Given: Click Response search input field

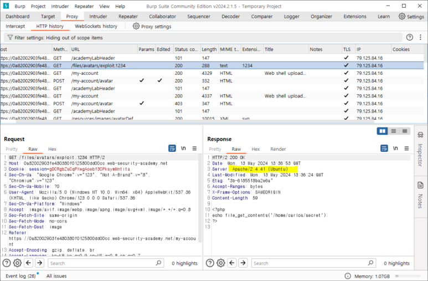Looking at the screenshot, I should tap(313, 263).
